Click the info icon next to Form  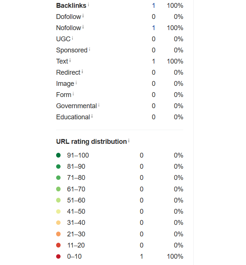73,94
